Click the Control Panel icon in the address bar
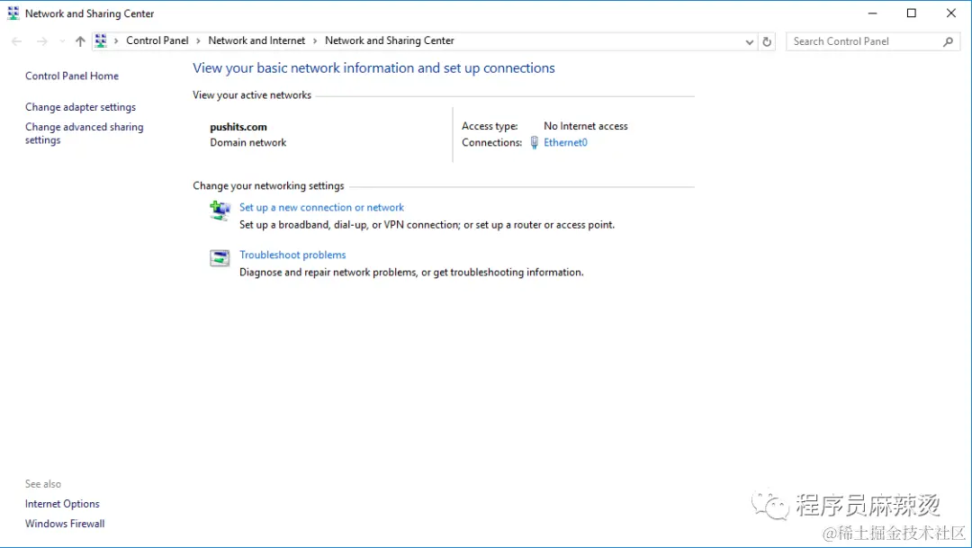This screenshot has width=972, height=548. 101,40
